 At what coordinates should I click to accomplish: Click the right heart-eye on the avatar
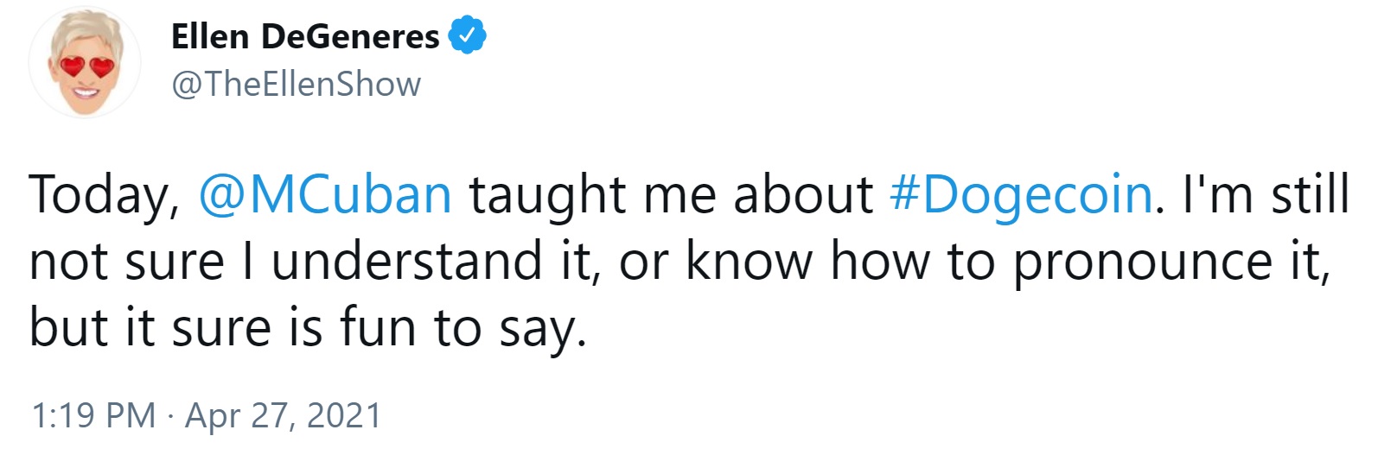coord(102,66)
